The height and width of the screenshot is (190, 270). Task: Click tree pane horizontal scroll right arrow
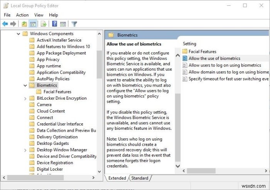pos(93,177)
